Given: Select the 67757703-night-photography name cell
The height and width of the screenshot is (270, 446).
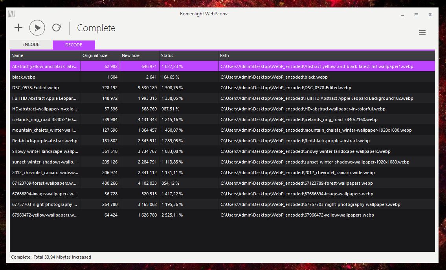Looking at the screenshot, I should click(x=45, y=204).
